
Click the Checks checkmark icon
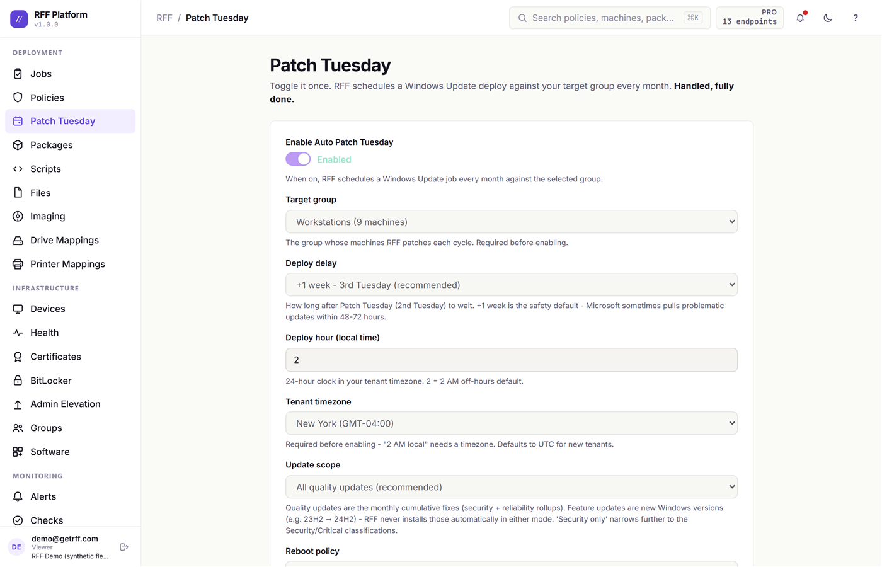point(18,520)
